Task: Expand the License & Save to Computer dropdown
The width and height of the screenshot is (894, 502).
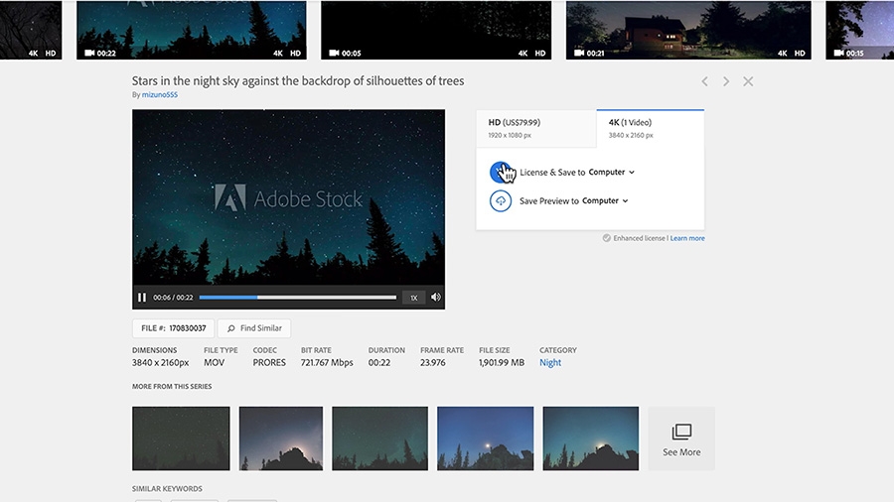Action: [612, 172]
